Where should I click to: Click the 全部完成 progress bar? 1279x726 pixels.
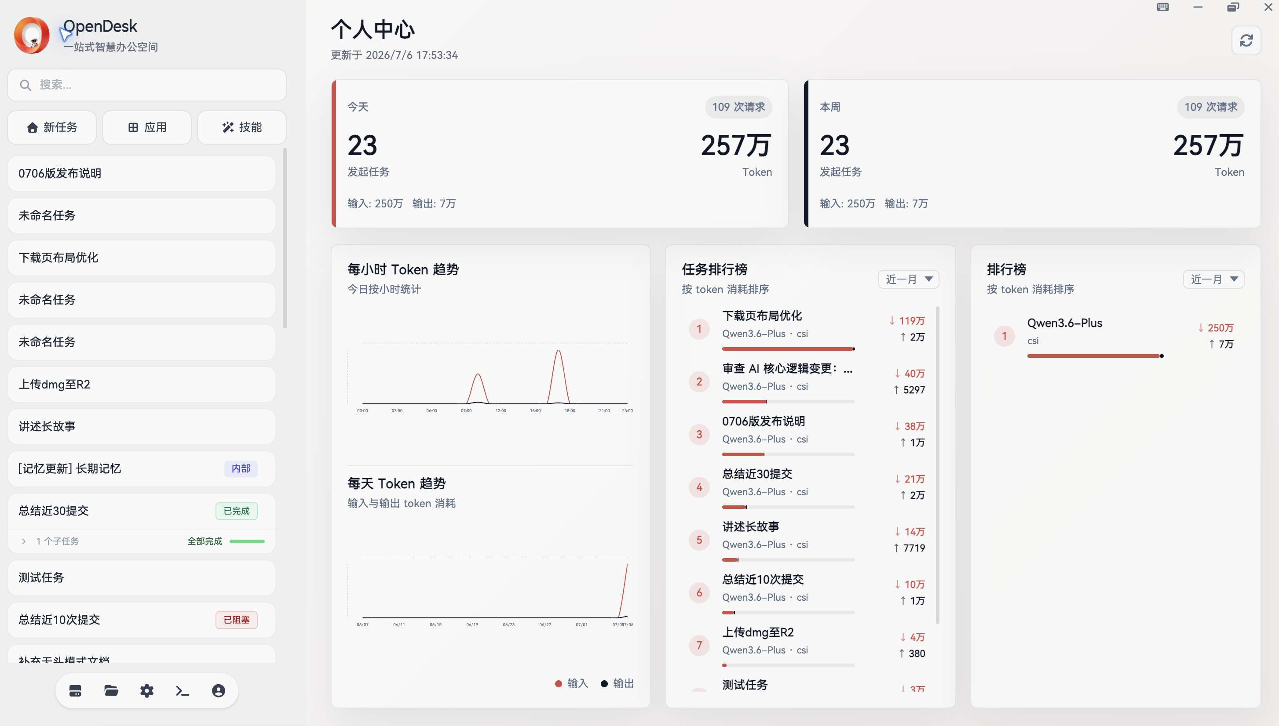click(x=247, y=541)
